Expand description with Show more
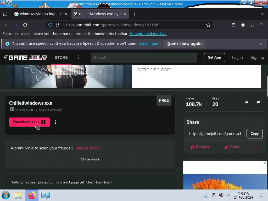268x201 pixels. (x=90, y=159)
